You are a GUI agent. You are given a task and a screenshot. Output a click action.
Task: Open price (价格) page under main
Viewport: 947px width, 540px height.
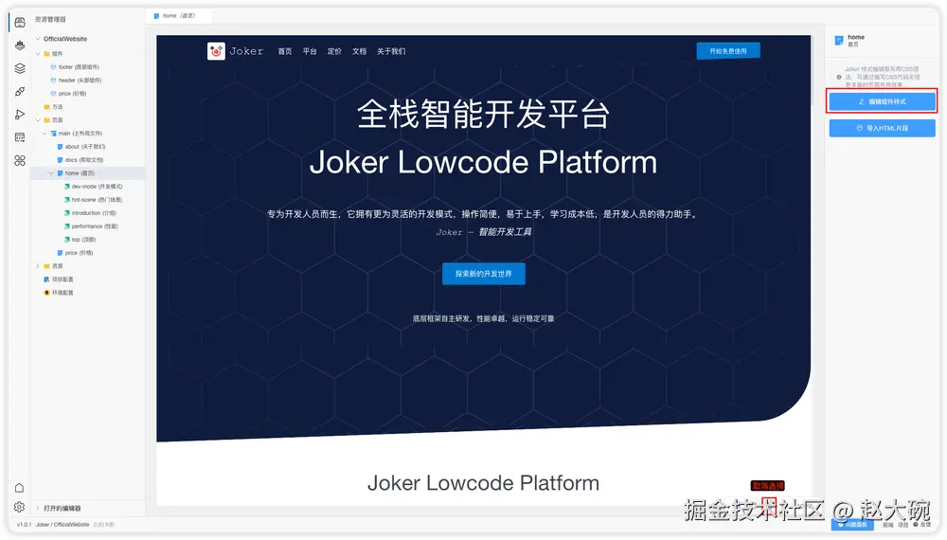click(x=80, y=253)
